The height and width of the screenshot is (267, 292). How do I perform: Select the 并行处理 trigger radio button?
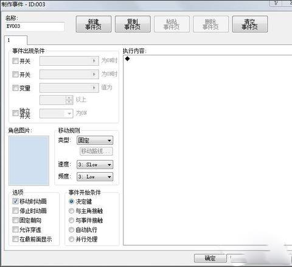tap(71, 239)
